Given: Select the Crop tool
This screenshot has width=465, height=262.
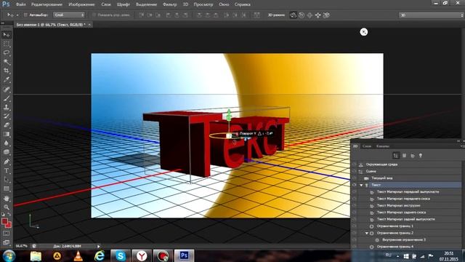Looking at the screenshot, I should point(7,71).
